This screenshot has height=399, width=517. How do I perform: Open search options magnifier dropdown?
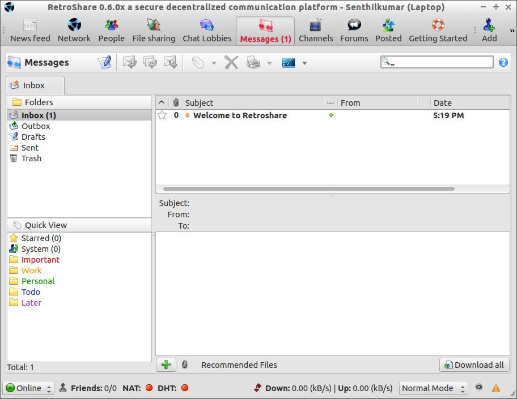[388, 62]
